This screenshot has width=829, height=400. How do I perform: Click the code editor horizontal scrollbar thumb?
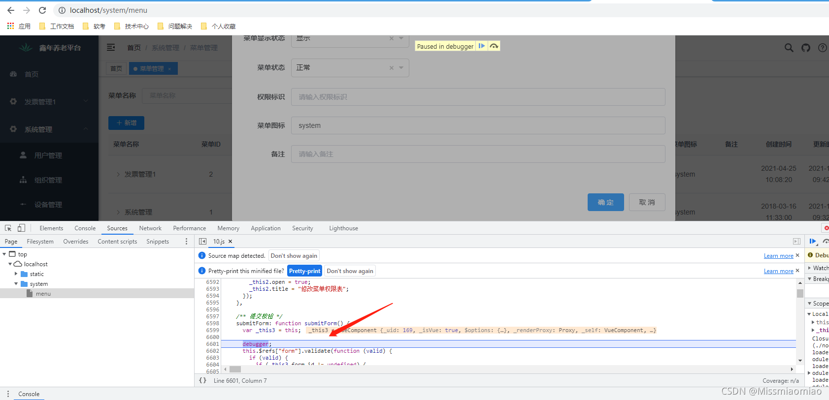pos(235,369)
